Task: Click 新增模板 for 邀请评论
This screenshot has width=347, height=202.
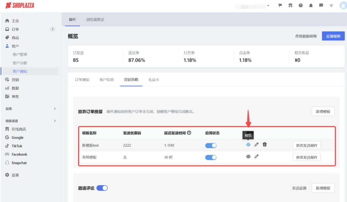Action: click(323, 188)
